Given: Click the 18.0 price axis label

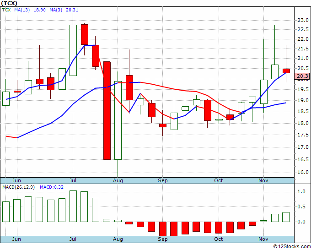Looking at the screenshot, I should click(303, 123).
